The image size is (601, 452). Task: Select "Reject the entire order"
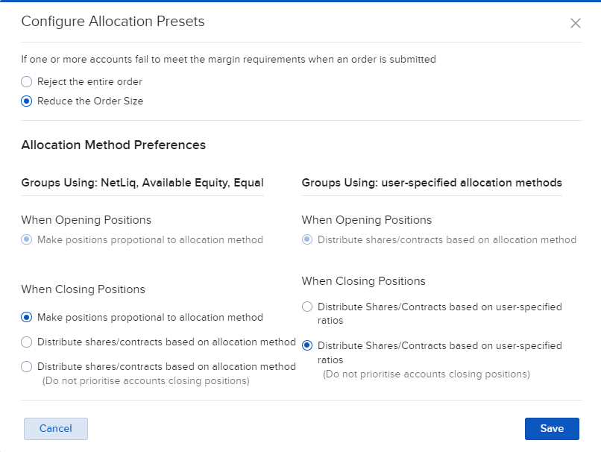point(26,81)
